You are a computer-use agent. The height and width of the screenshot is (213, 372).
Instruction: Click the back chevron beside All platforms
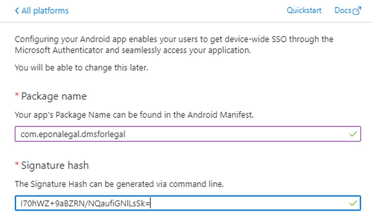[x=17, y=11]
